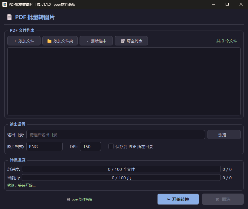The width and height of the screenshot is (248, 209).
Task: Click the 当前页 progress bar
Action: [x=121, y=177]
